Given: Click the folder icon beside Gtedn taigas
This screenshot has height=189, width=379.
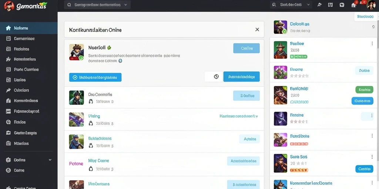Looking at the screenshot, I should pyautogui.click(x=9, y=133).
